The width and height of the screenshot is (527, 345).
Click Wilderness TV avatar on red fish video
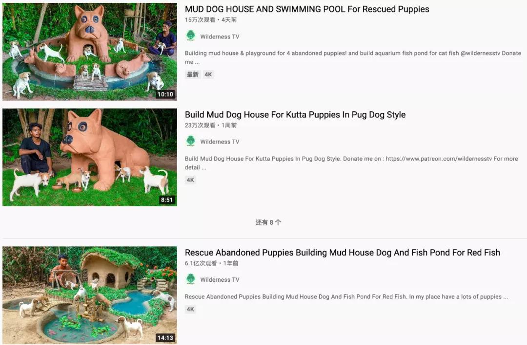click(191, 279)
